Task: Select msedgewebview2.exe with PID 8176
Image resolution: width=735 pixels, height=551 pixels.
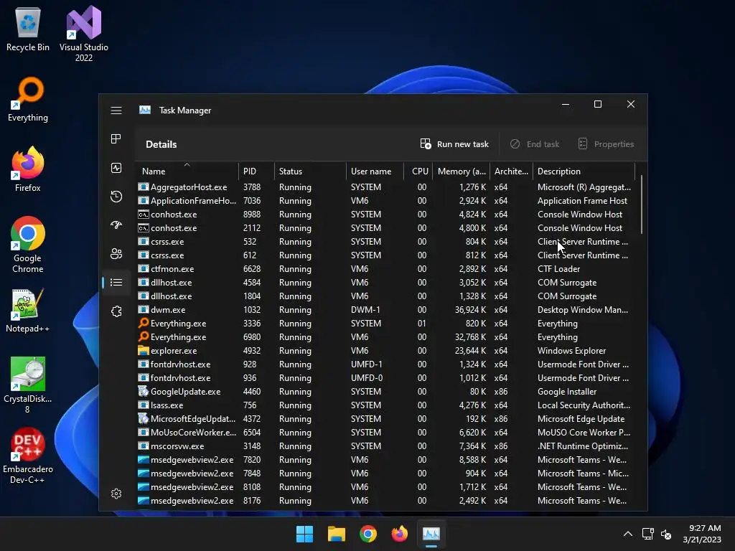Action: coord(387,500)
